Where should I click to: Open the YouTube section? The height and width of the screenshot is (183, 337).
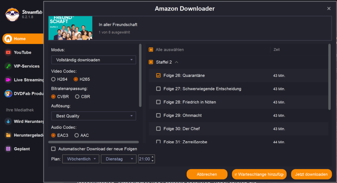pyautogui.click(x=23, y=53)
